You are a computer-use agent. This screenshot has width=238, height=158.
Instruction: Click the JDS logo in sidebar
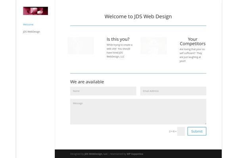click(35, 11)
